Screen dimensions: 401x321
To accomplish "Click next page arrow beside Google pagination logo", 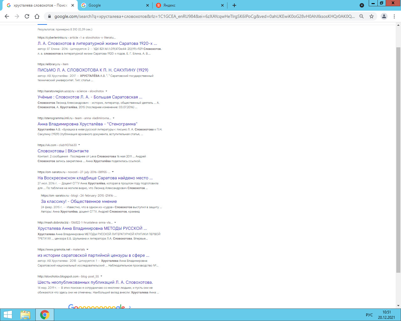I will click(130, 307).
